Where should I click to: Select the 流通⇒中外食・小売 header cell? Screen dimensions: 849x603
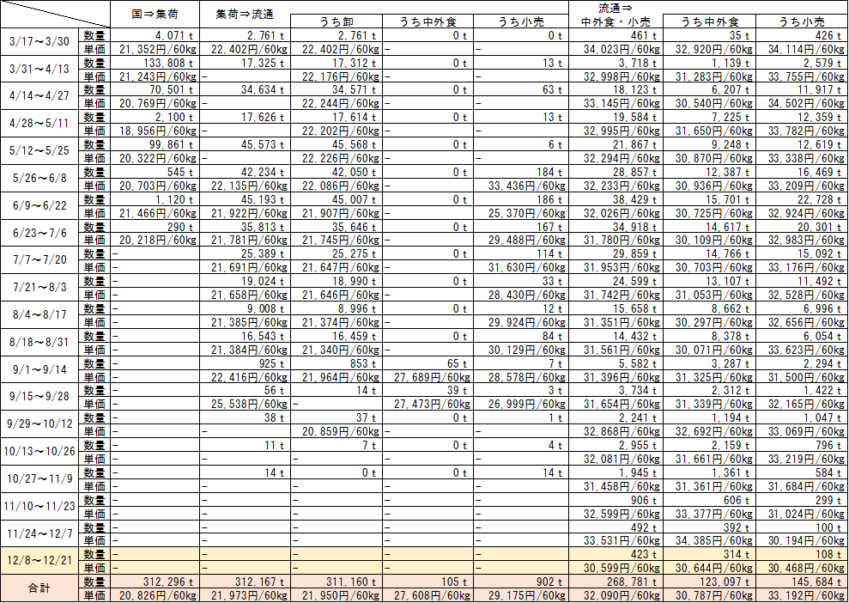[614, 14]
